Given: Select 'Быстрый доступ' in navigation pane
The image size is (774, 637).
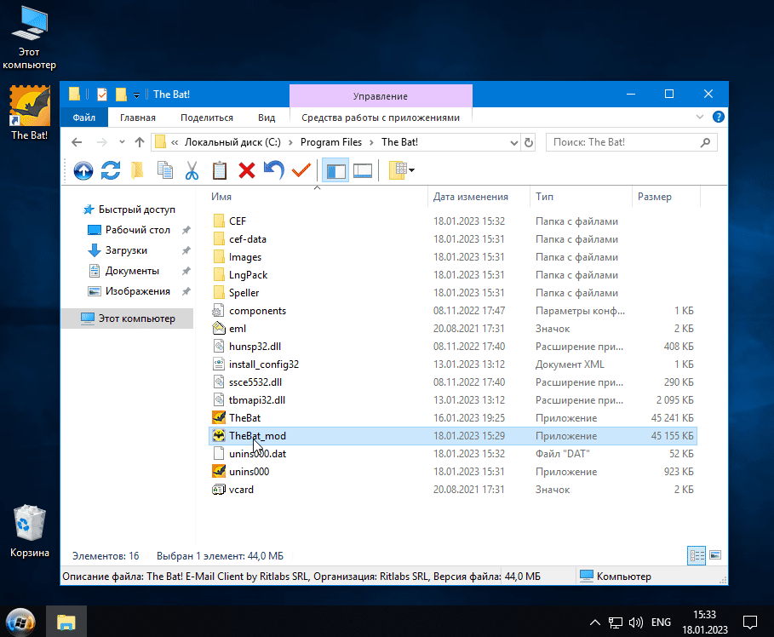Looking at the screenshot, I should coord(137,209).
